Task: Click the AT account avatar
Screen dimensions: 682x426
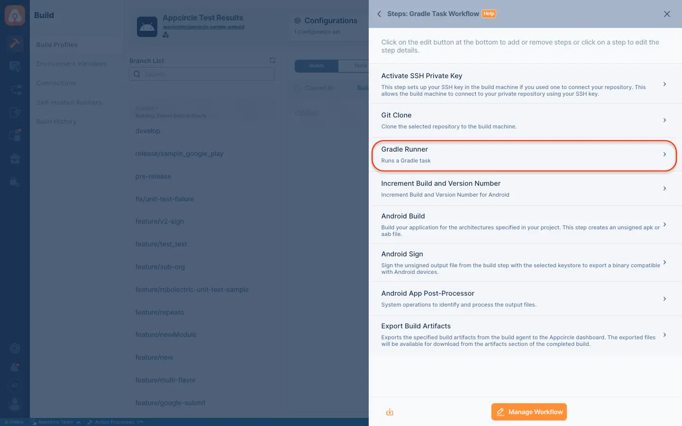Action: click(15, 386)
